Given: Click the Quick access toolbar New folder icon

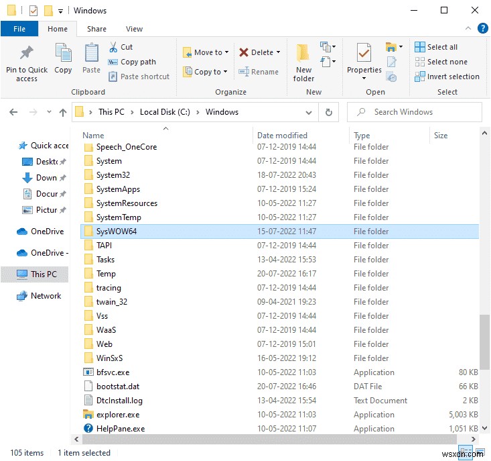Looking at the screenshot, I should [48, 11].
